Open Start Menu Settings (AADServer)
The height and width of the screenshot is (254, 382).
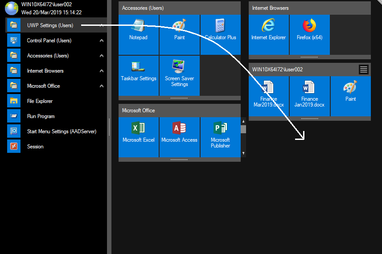coord(62,131)
